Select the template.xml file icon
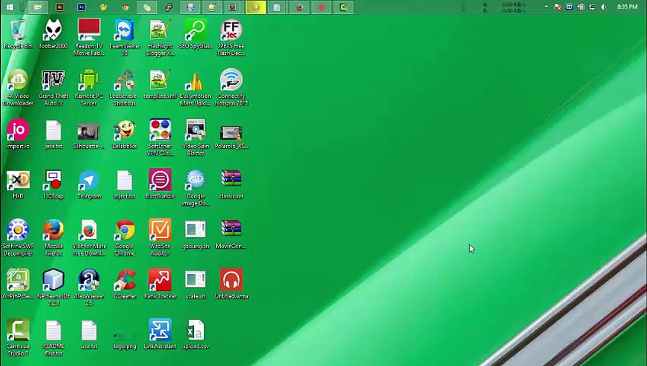The width and height of the screenshot is (647, 366). [x=160, y=84]
